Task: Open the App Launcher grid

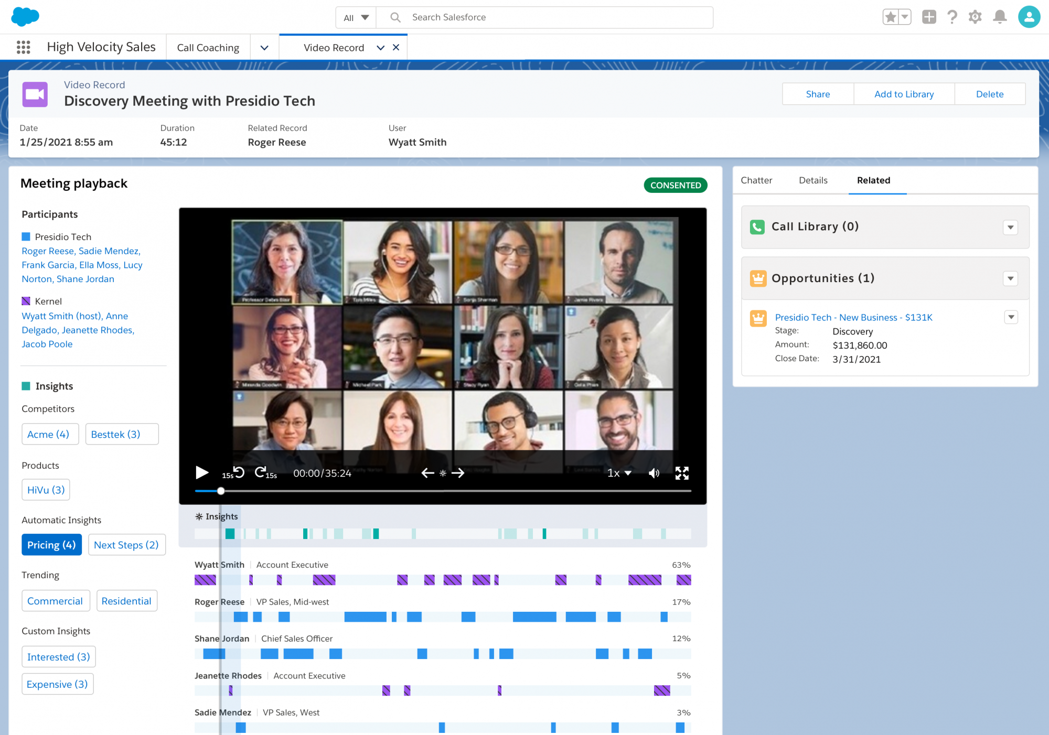Action: pos(23,47)
